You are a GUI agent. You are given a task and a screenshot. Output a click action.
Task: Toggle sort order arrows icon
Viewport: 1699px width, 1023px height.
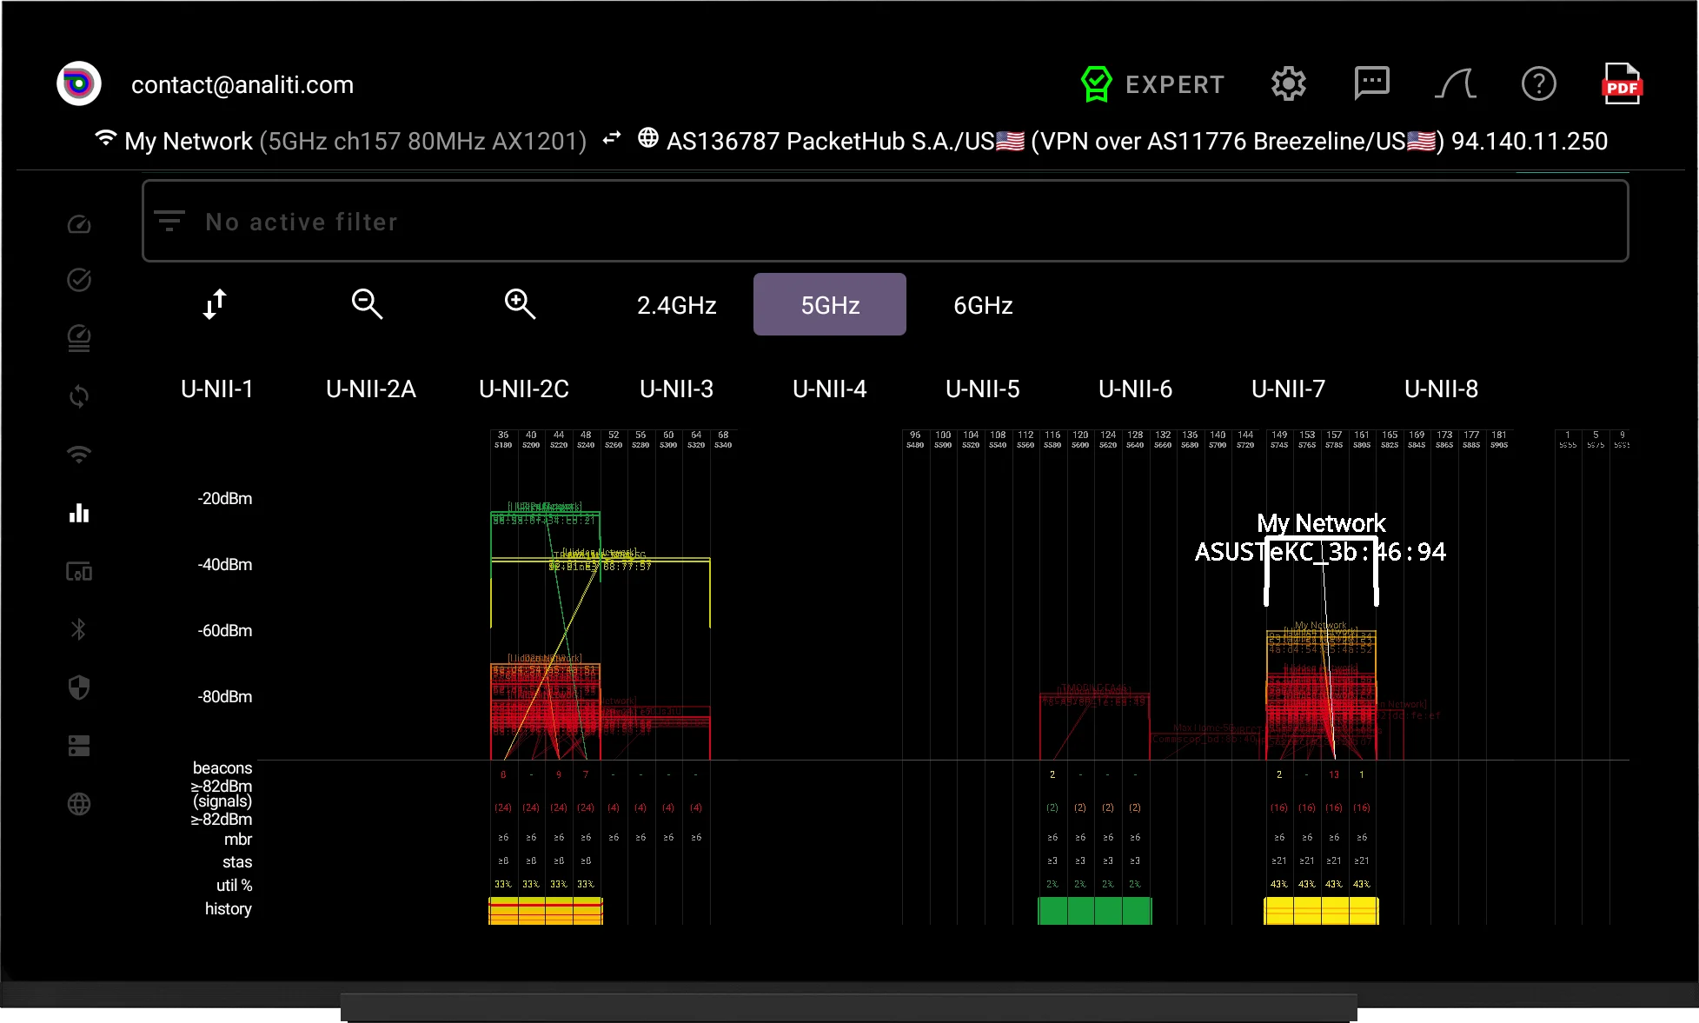215,304
